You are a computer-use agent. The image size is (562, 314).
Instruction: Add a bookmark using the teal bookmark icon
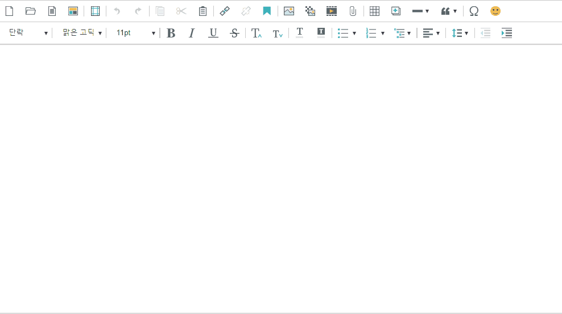[x=267, y=11]
